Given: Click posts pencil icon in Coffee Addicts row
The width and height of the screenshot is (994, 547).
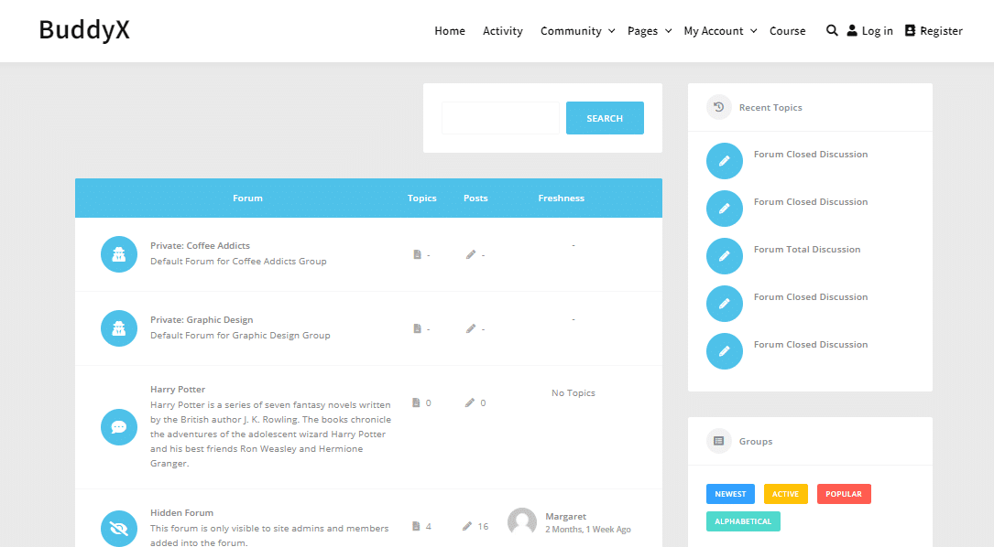Looking at the screenshot, I should [470, 254].
